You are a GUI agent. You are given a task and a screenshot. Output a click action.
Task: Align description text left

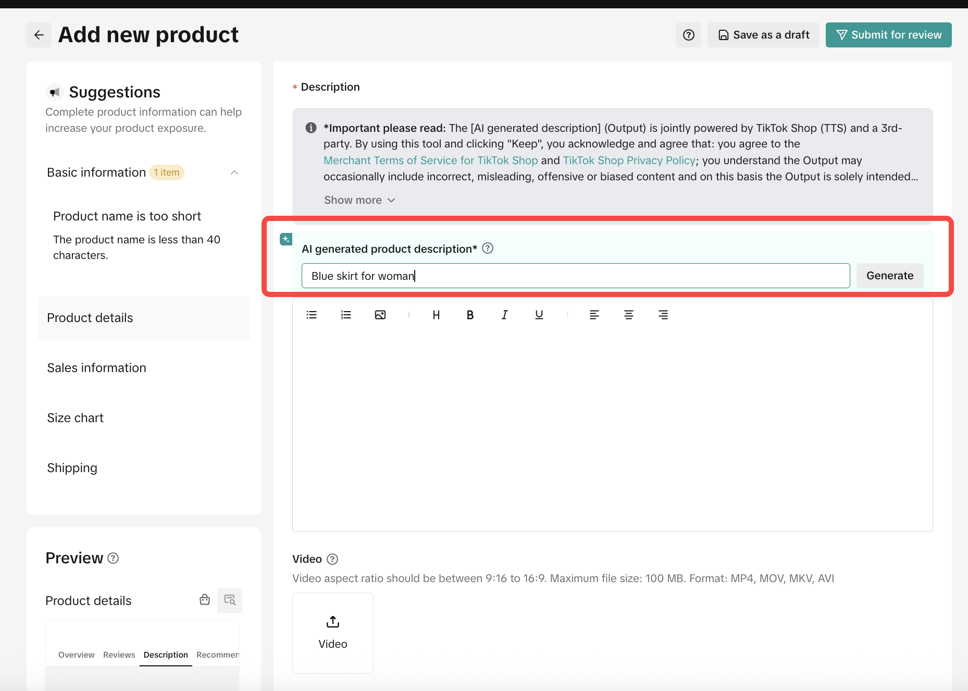pos(594,315)
